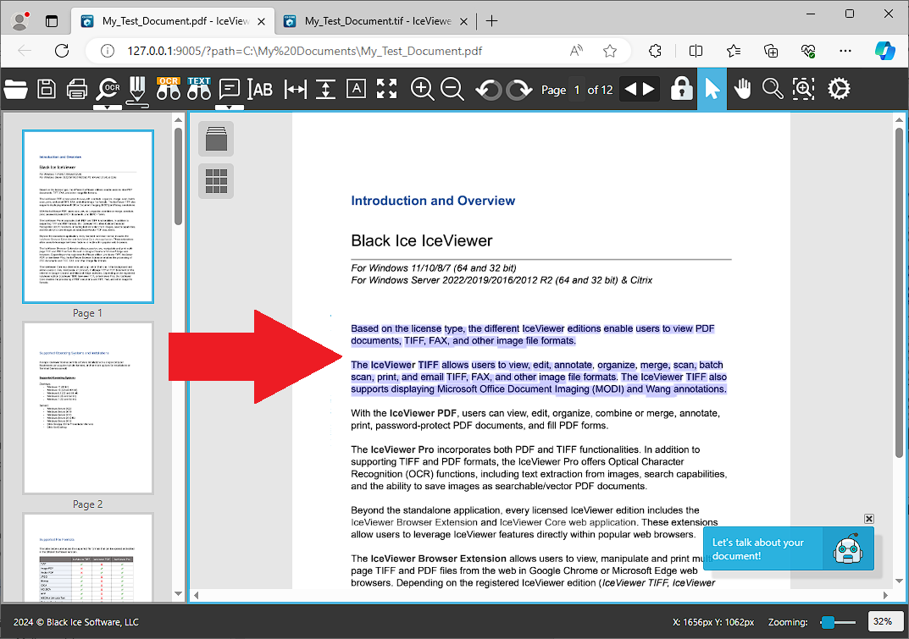This screenshot has width=909, height=639.
Task: Open a new browser tab
Action: (491, 21)
